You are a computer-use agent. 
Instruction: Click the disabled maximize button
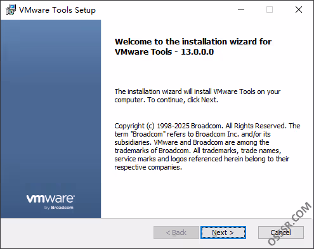270,10
